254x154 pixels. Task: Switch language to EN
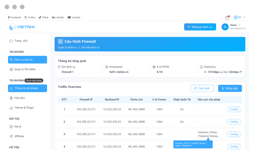coord(244,17)
